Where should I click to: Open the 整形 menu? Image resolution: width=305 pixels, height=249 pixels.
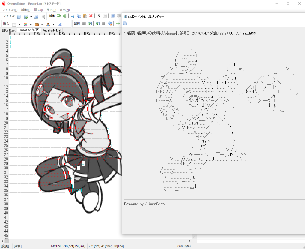click(x=51, y=10)
